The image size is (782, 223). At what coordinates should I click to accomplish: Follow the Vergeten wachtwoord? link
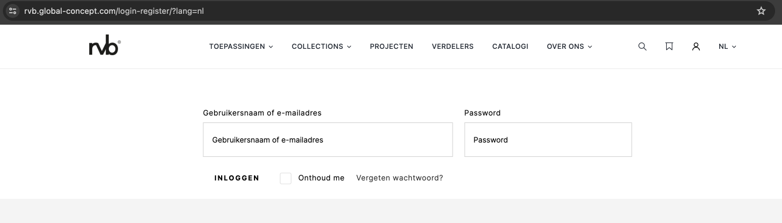400,178
